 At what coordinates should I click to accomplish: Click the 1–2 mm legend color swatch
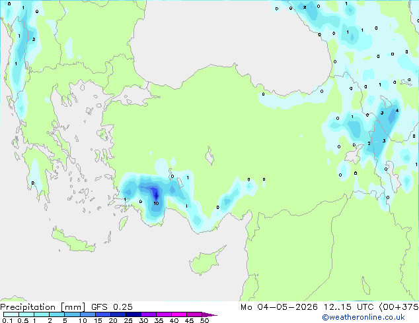pos(42,314)
